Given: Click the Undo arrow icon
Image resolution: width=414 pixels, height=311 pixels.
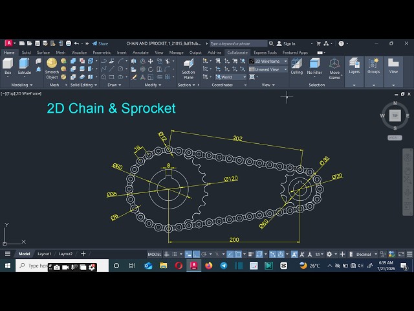Looking at the screenshot, I should point(76,43).
